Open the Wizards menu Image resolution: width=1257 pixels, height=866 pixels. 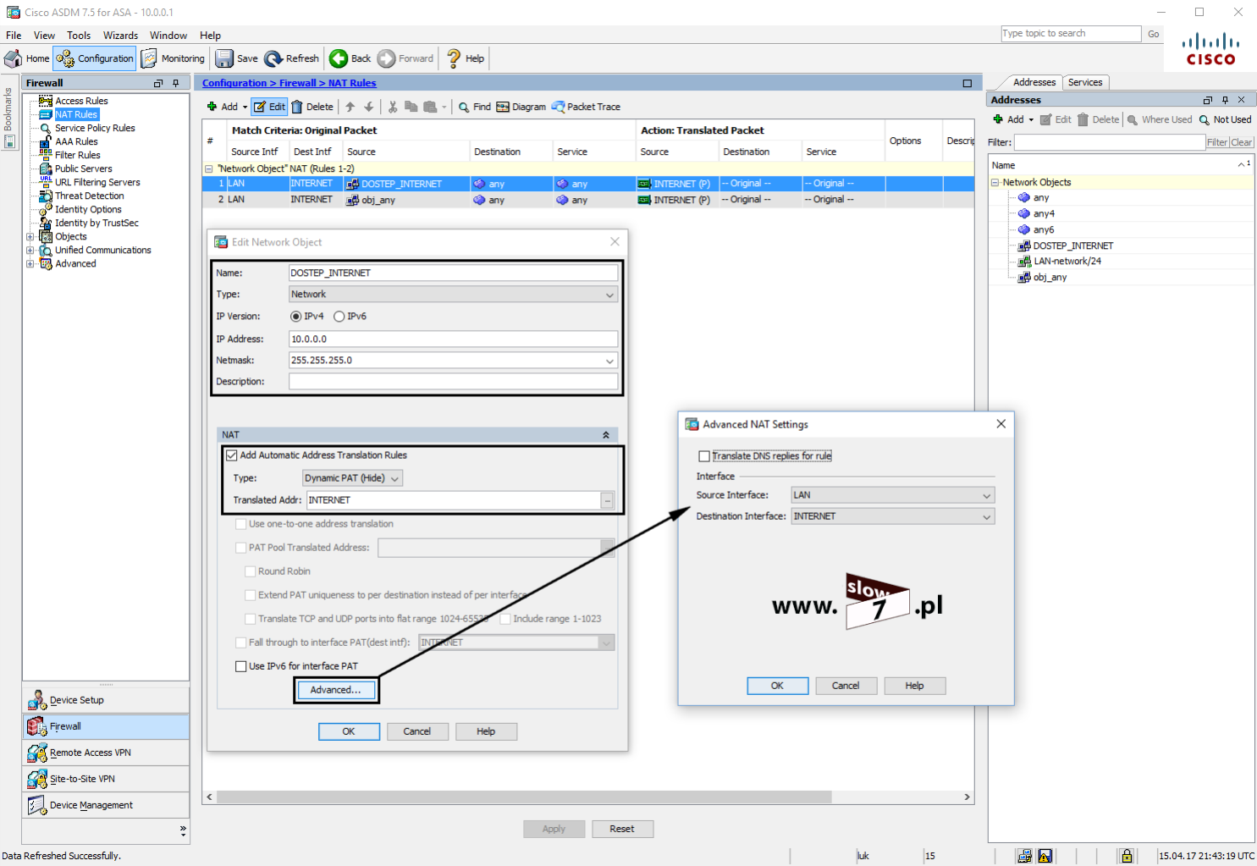120,36
